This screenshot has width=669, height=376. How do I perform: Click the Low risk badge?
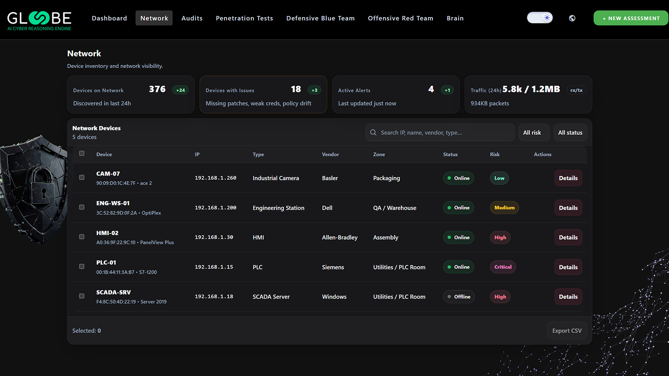tap(500, 178)
